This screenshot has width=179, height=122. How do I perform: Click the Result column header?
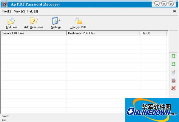153,33
